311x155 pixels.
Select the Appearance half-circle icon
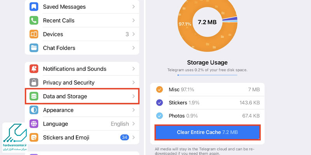click(x=34, y=110)
